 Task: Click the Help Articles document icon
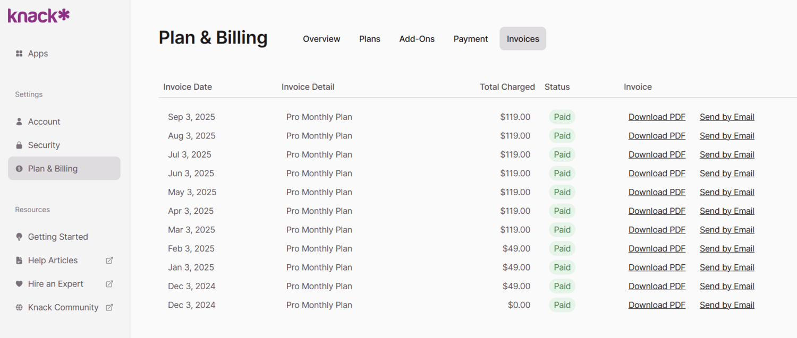[20, 260]
